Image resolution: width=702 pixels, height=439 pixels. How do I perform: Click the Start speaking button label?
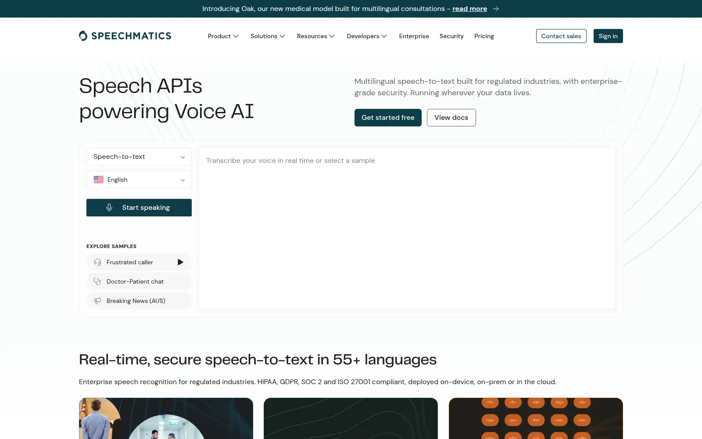[146, 208]
